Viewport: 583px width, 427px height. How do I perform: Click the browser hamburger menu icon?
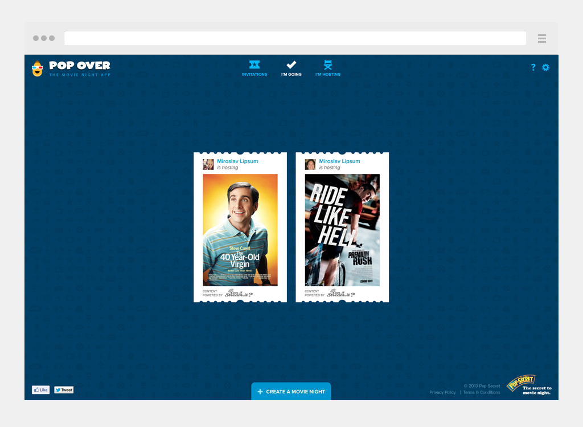click(541, 38)
